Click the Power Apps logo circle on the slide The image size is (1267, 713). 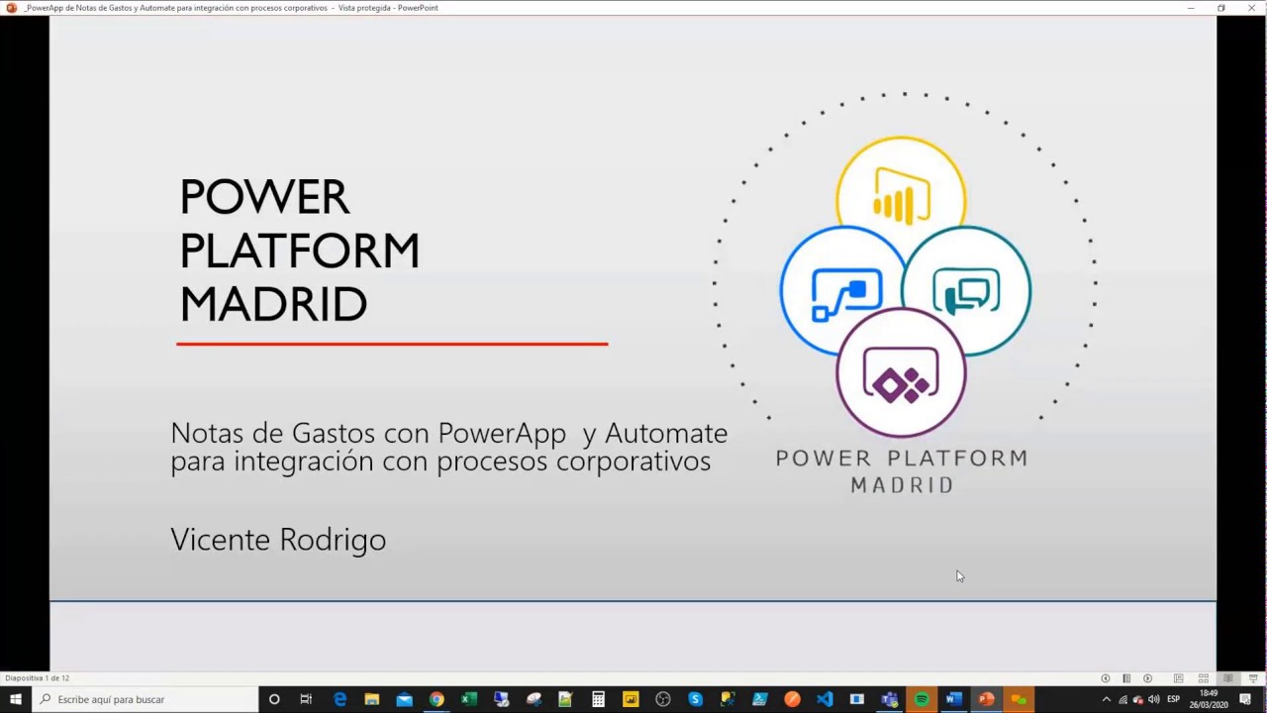[x=901, y=373]
